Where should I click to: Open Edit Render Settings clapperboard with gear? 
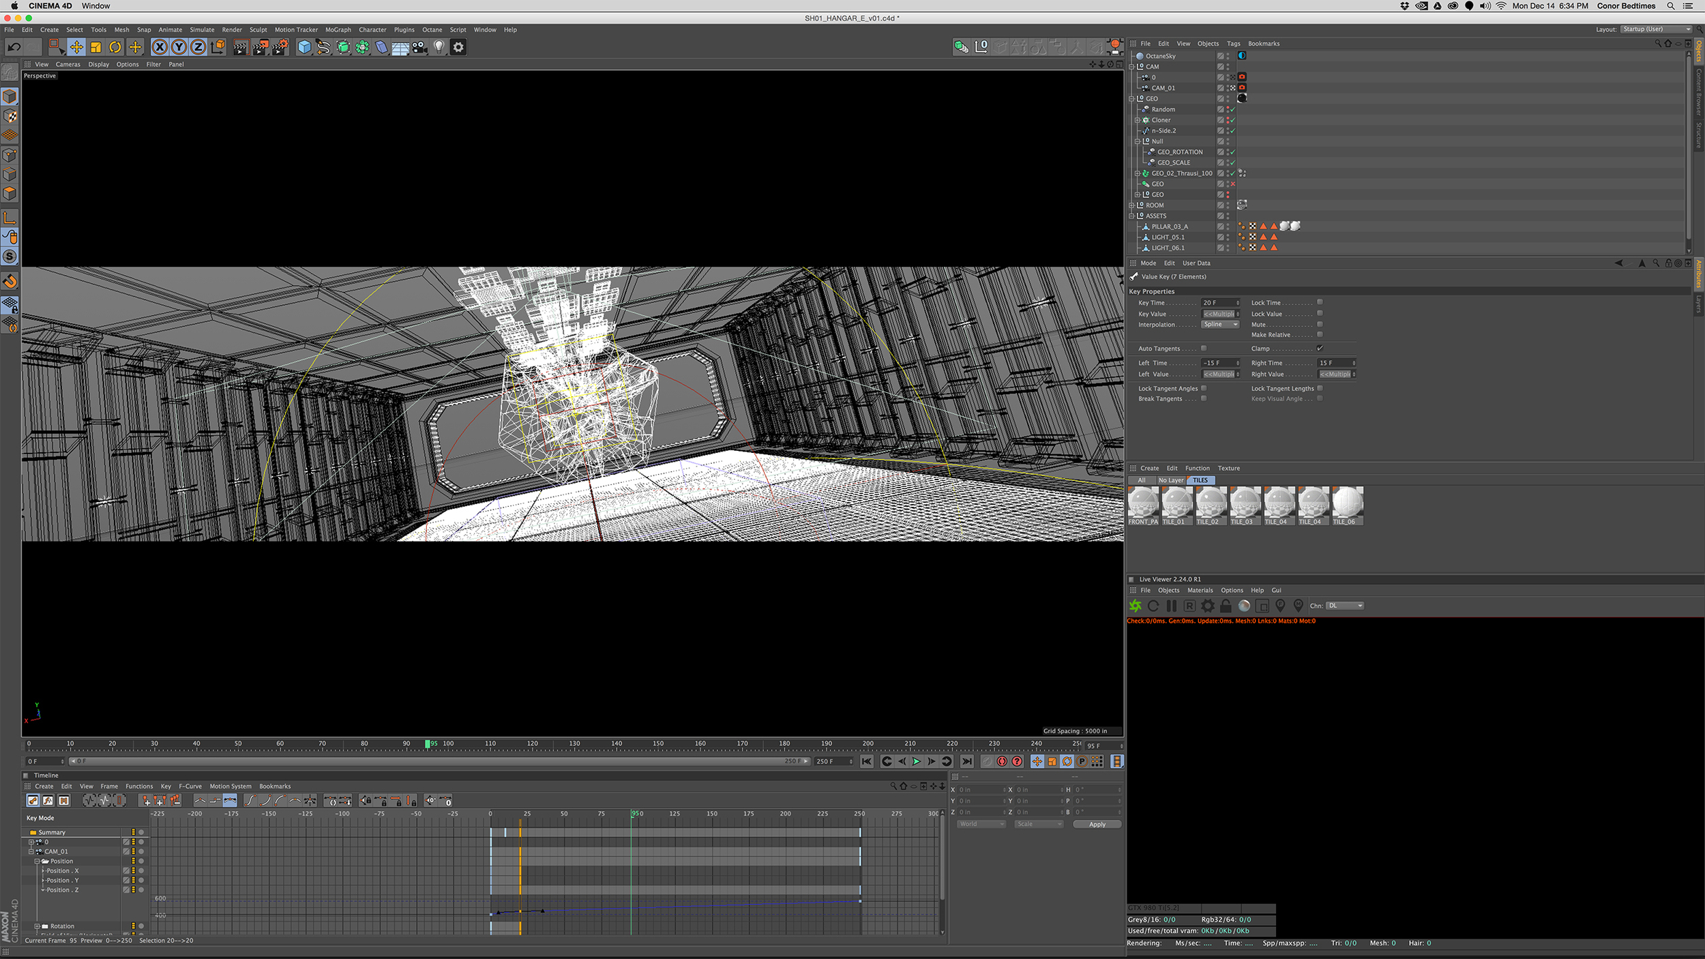click(x=280, y=47)
